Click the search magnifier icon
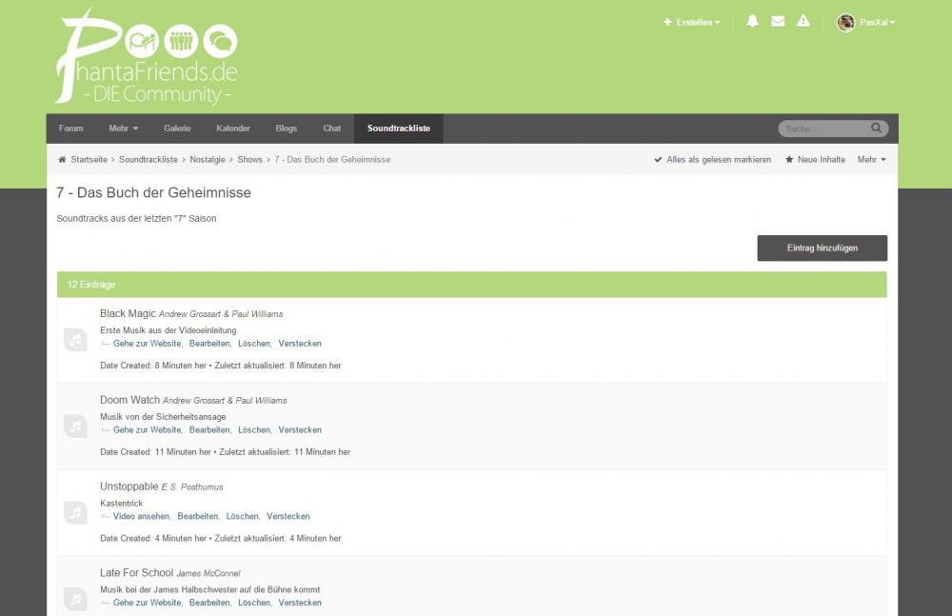 (x=876, y=129)
